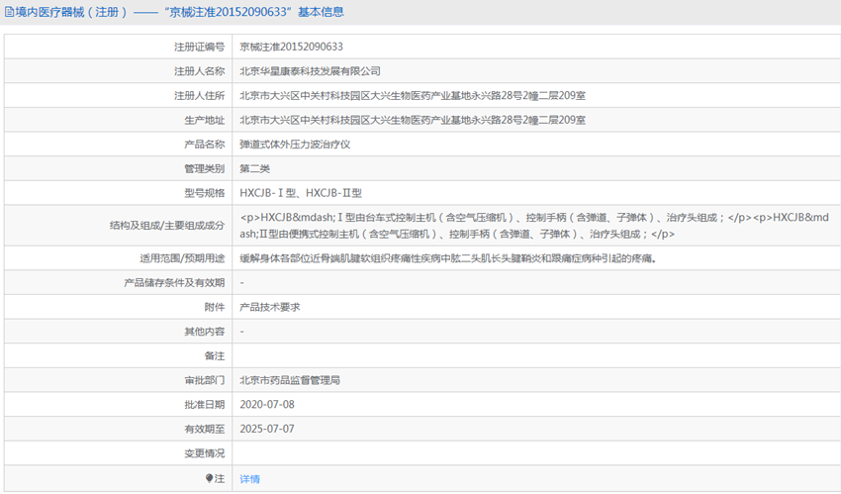841x494 pixels.
Task: Click the 产品名称 label
Action: coord(205,145)
